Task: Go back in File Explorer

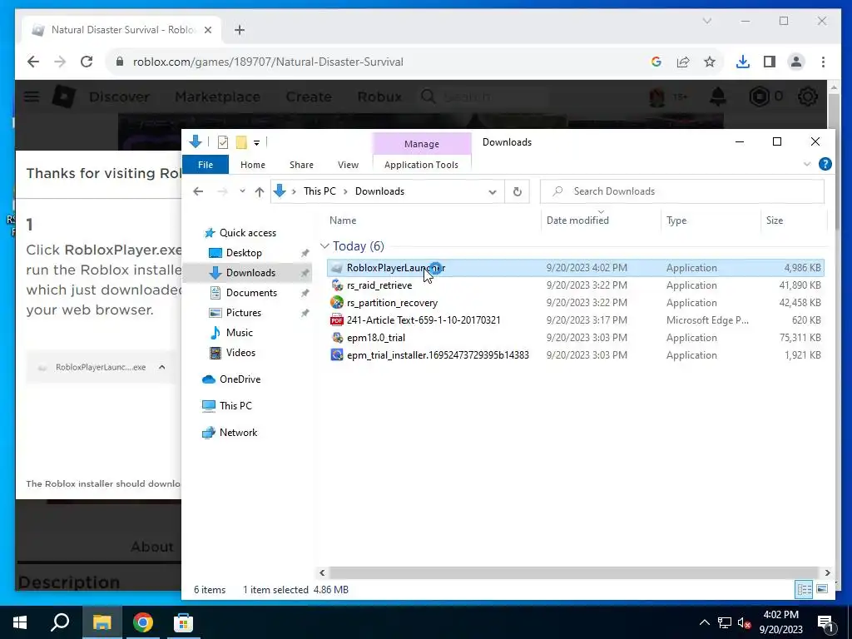Action: pyautogui.click(x=198, y=191)
